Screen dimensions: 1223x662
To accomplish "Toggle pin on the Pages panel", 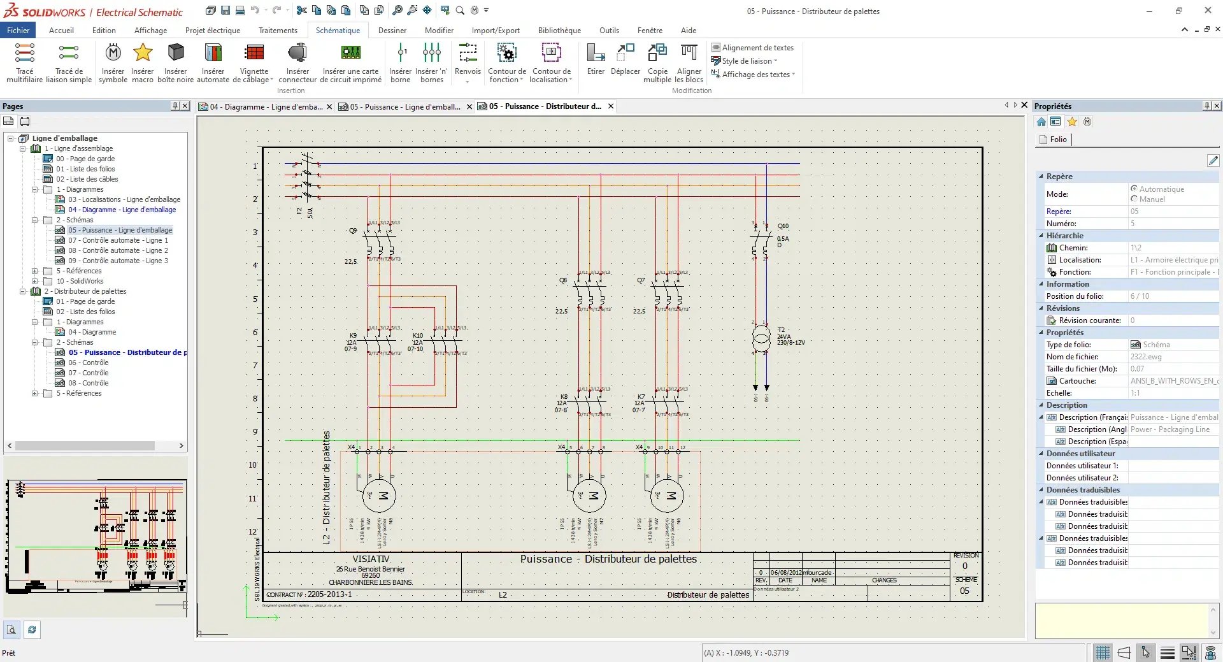I will (175, 106).
